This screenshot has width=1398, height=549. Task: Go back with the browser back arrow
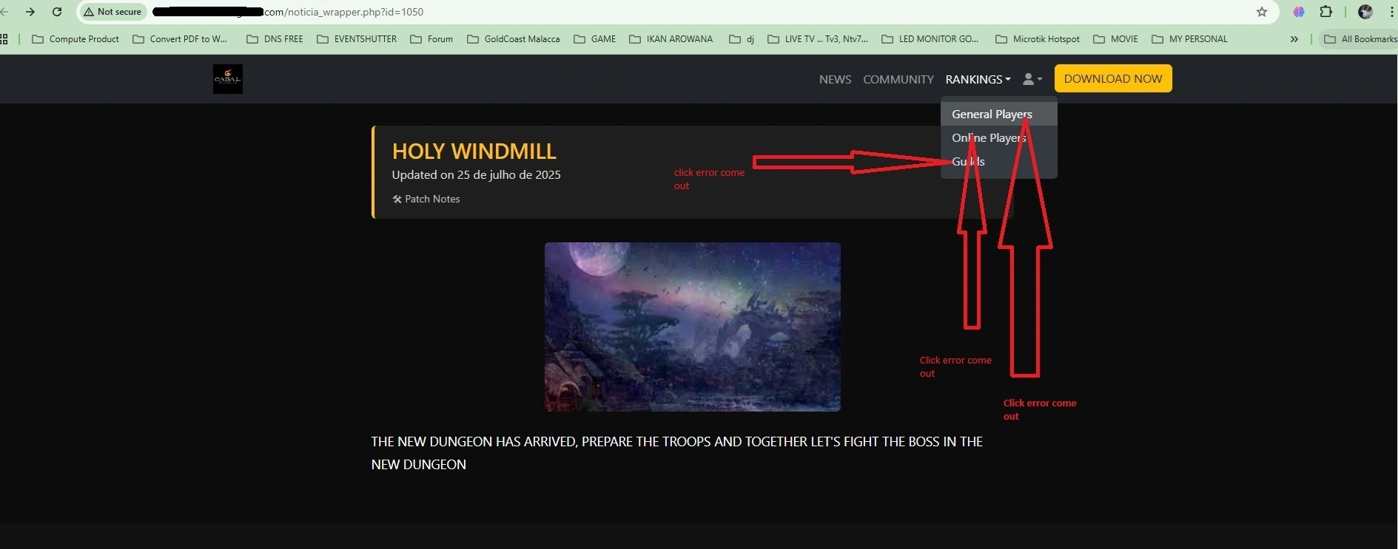point(4,12)
